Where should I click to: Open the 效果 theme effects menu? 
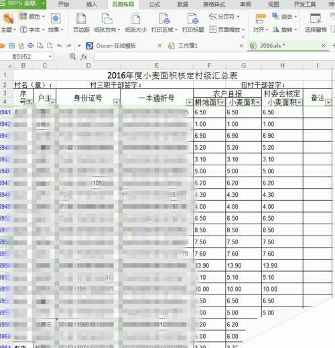[x=56, y=22]
